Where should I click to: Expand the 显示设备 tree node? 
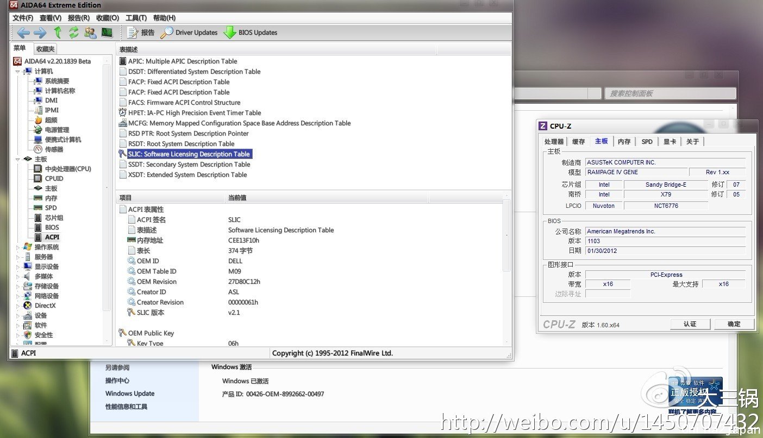tap(17, 266)
